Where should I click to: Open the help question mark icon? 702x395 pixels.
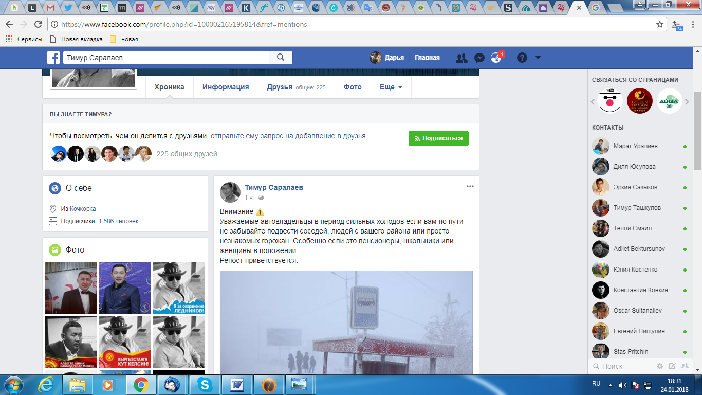click(522, 58)
